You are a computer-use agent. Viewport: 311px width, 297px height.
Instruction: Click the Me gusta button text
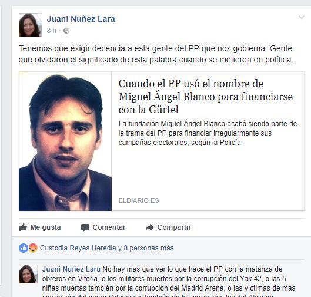pyautogui.click(x=45, y=227)
